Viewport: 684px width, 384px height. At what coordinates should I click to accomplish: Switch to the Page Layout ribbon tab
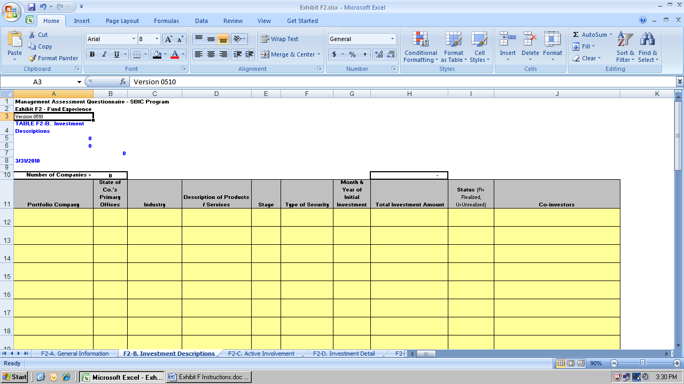pyautogui.click(x=122, y=21)
